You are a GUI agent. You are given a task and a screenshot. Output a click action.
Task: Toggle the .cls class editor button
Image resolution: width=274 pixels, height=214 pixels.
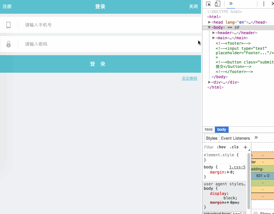(x=234, y=147)
